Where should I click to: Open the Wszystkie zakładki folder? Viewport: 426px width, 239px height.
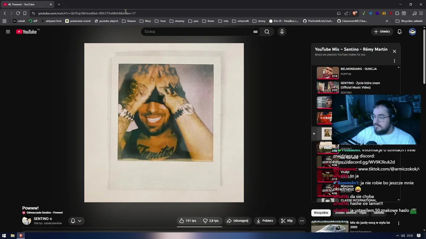pos(409,21)
